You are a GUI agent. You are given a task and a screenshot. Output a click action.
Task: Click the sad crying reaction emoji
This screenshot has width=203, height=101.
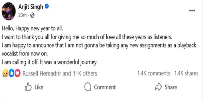click(x=5, y=73)
